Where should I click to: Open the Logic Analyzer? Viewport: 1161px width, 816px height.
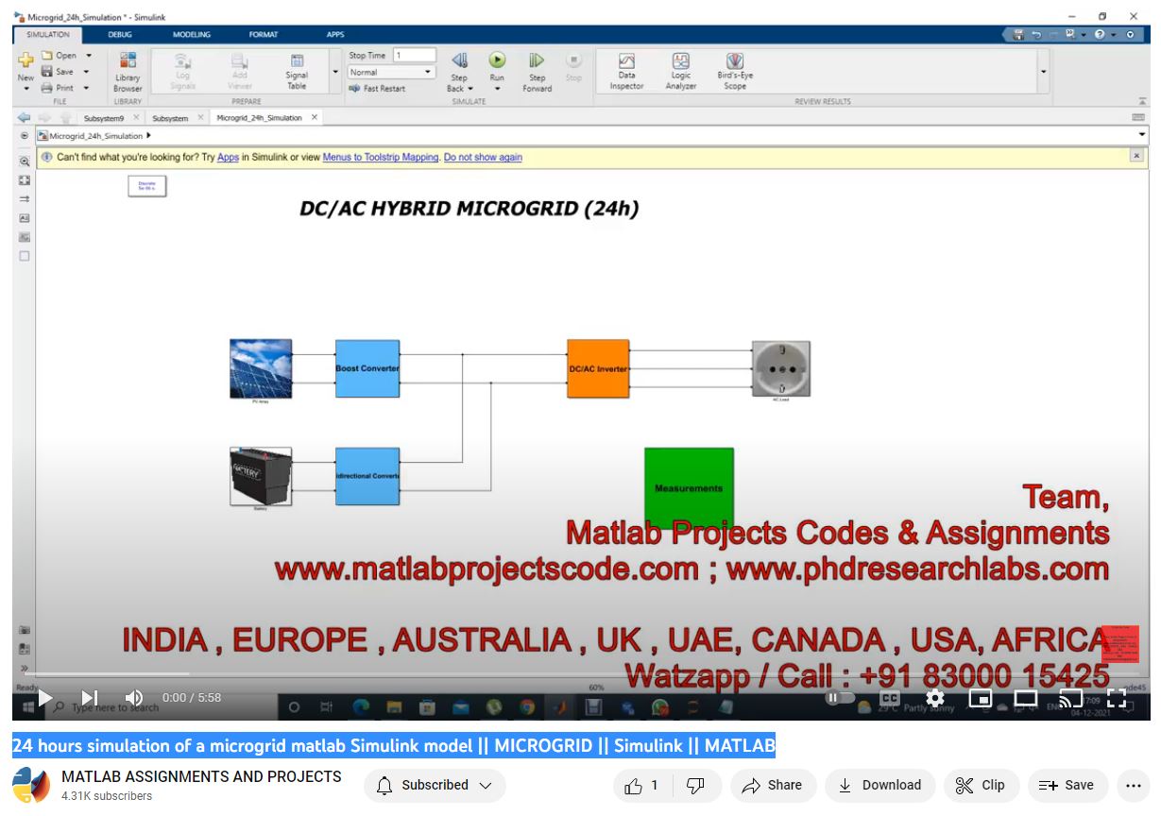[681, 72]
